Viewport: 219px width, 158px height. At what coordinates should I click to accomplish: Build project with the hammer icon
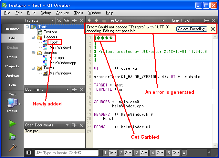click(12, 148)
